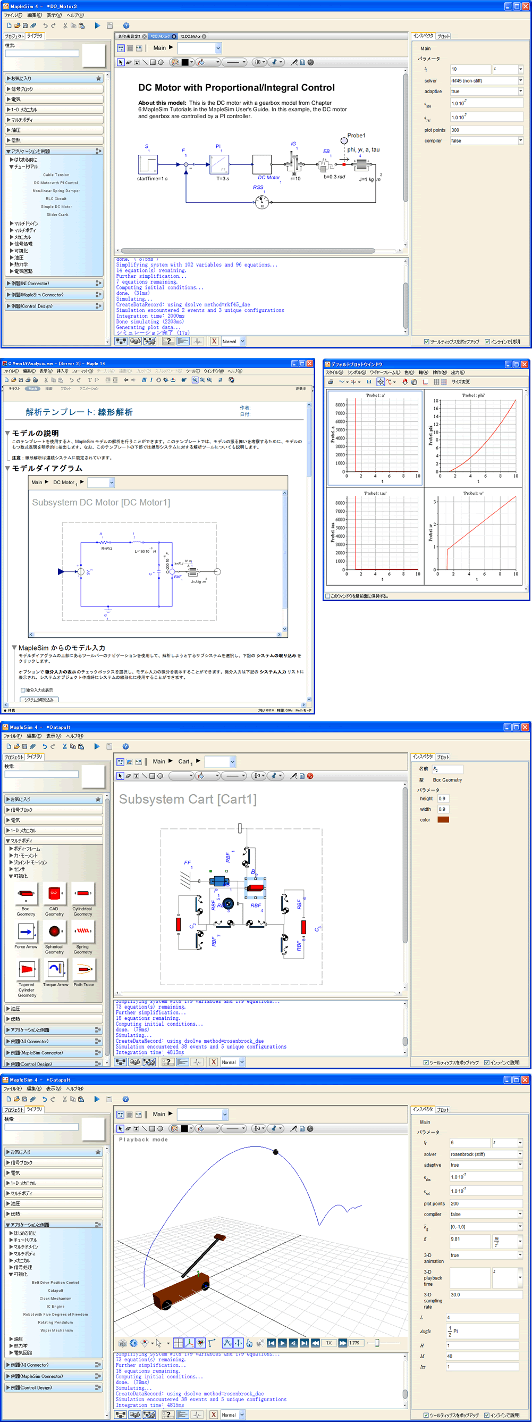Screen dimensions: 532x1422
Task: Check このウィンドウを最前面に保持する in plot window
Action: [328, 596]
